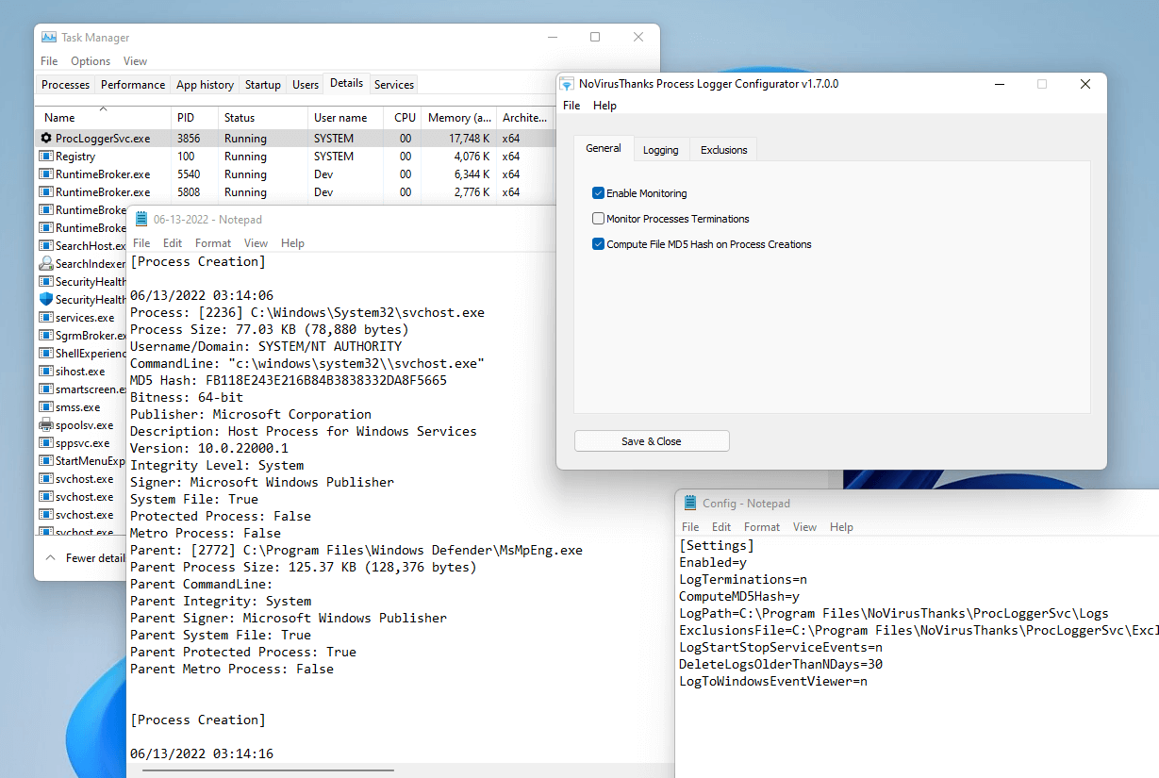Viewport: 1159px width, 778px height.
Task: Select the SearchIndexer process icon
Action: (x=46, y=264)
